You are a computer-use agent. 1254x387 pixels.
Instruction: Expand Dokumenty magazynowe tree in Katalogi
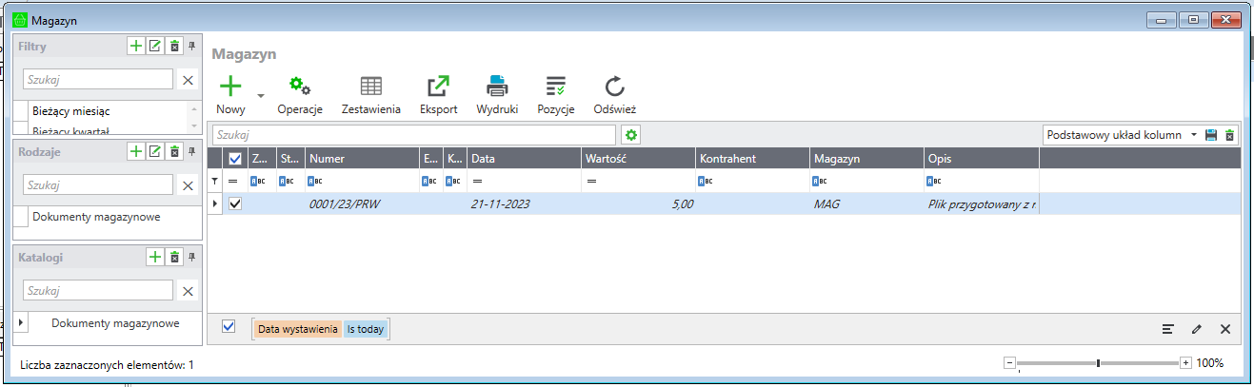(x=21, y=323)
